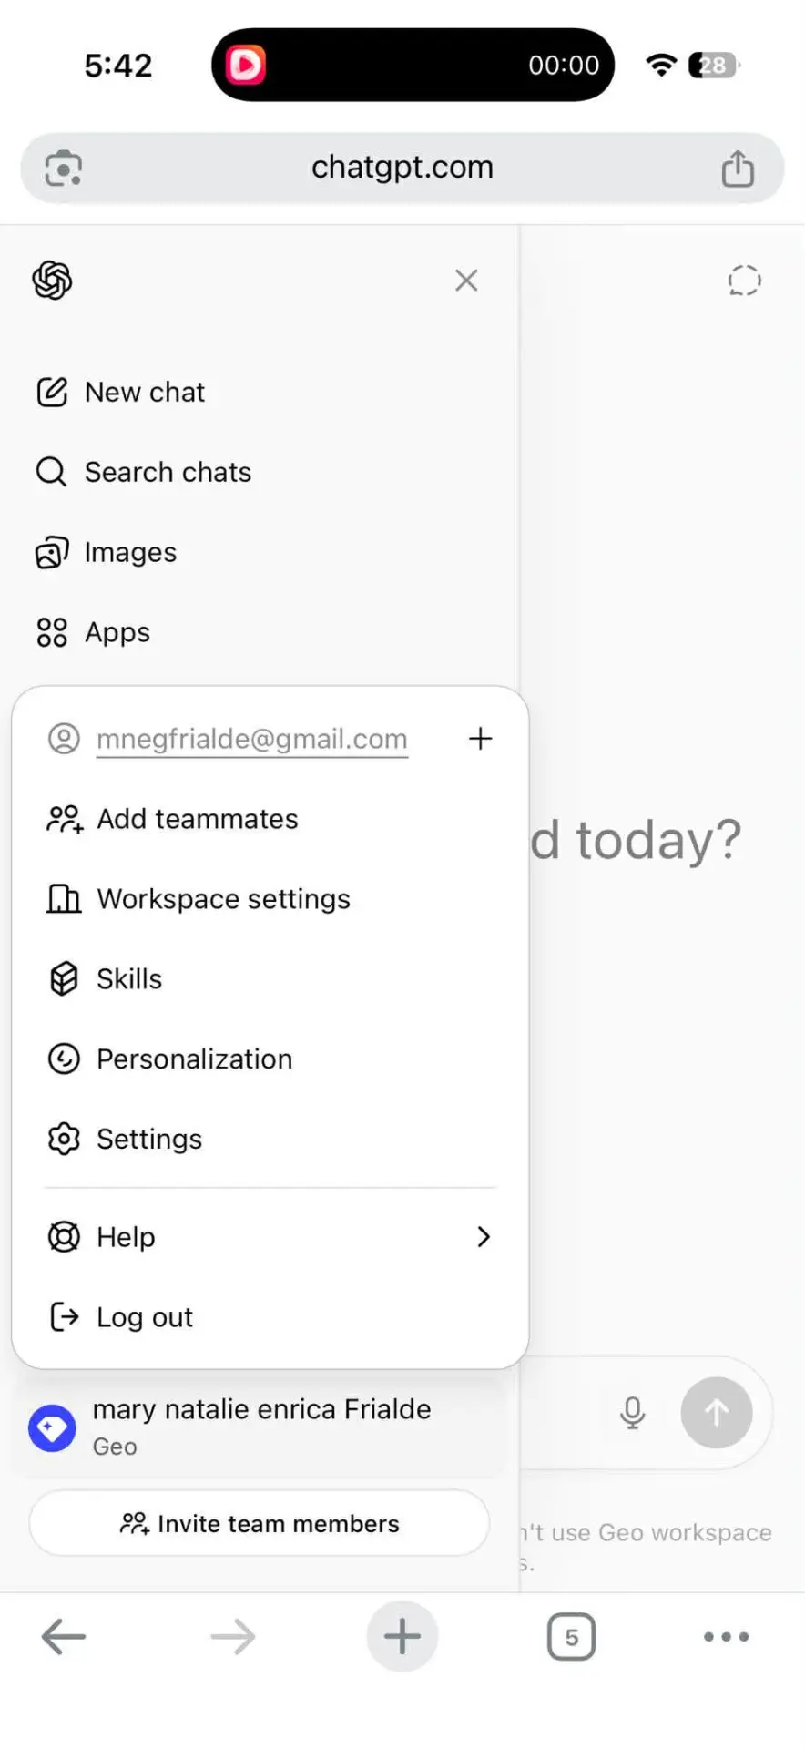Select the mnegfrialde@gmail.com account link

(x=251, y=739)
